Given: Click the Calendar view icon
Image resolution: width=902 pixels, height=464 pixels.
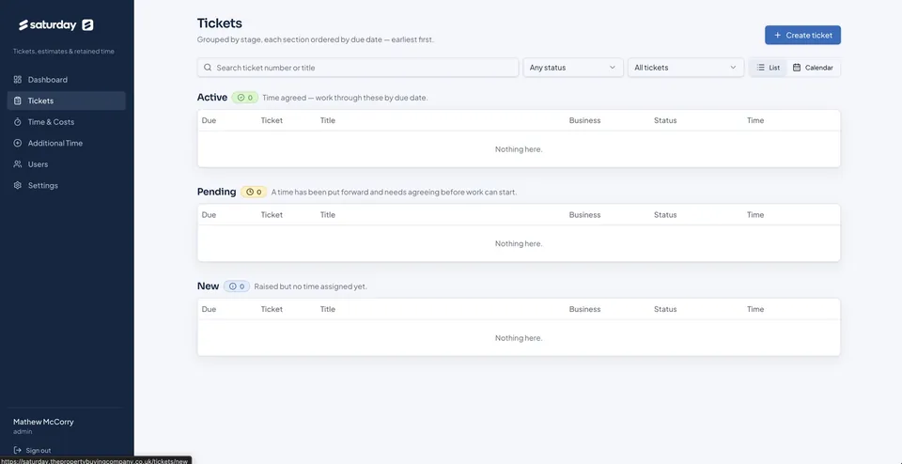Looking at the screenshot, I should [x=797, y=68].
